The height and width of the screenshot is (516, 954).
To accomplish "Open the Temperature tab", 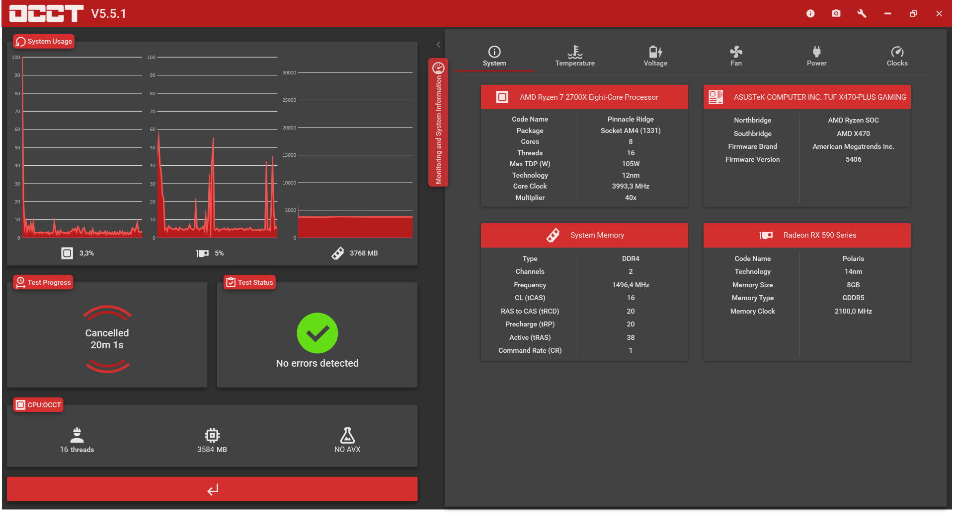I will [x=575, y=56].
